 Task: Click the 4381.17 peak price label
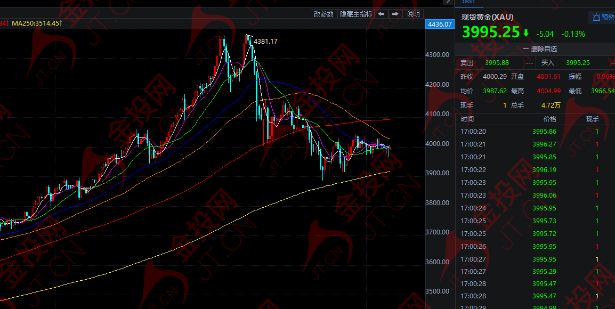[265, 41]
